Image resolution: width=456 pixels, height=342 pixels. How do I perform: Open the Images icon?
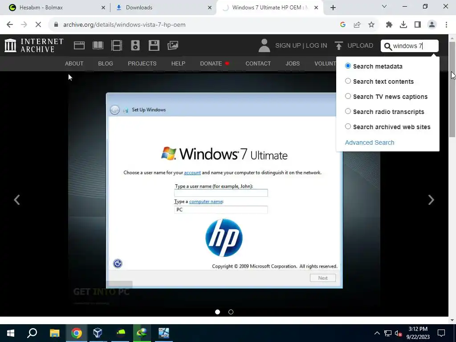[173, 45]
